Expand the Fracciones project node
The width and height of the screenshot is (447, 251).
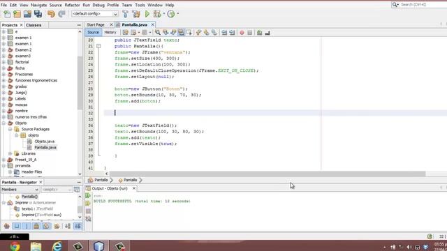[x=3, y=75]
